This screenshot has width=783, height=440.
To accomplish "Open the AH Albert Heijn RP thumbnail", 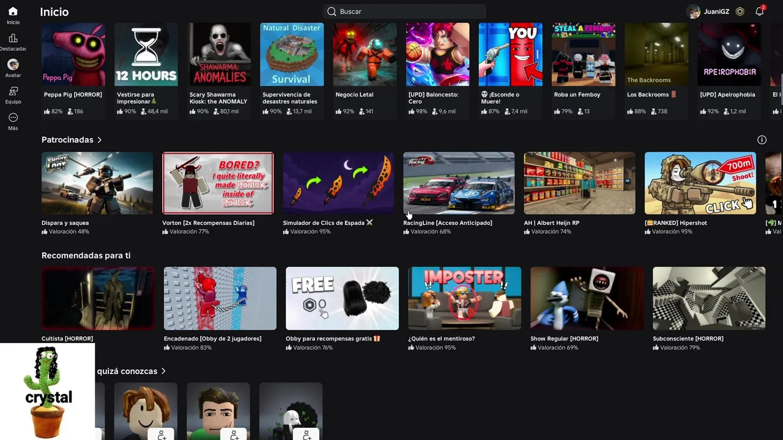I will (x=579, y=183).
